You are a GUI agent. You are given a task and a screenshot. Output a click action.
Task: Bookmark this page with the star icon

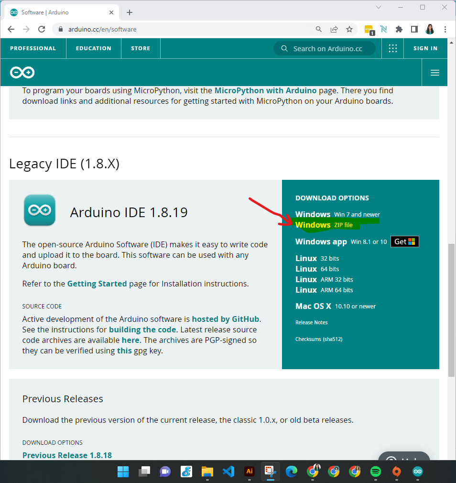(x=349, y=29)
